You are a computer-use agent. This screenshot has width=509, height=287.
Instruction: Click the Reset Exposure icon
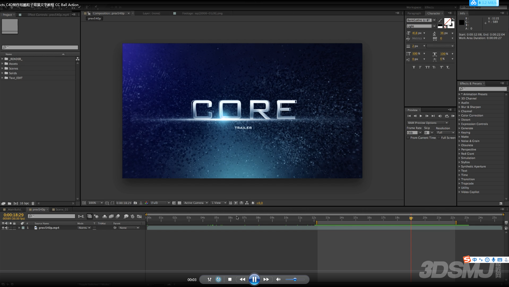point(253,203)
